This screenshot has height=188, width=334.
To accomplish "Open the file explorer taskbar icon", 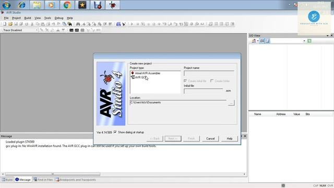I will coord(37,5).
